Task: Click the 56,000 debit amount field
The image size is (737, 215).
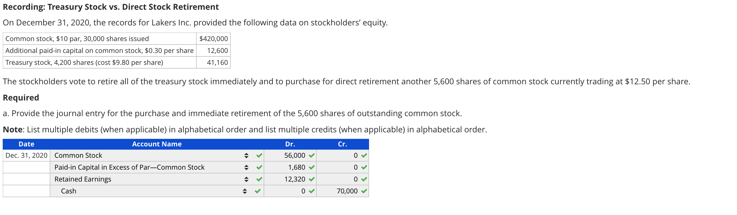Action: point(295,155)
